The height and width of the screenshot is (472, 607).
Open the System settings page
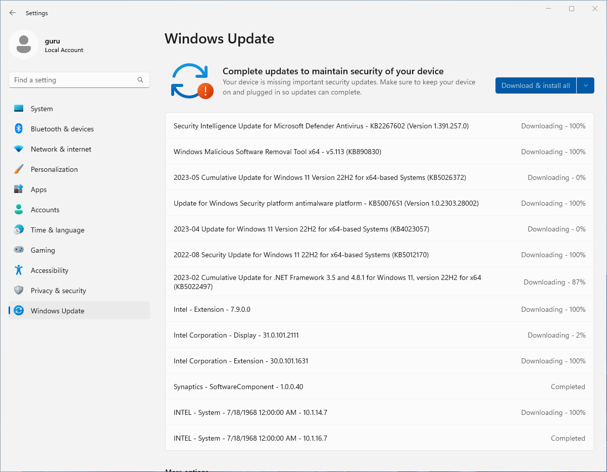pyautogui.click(x=79, y=109)
